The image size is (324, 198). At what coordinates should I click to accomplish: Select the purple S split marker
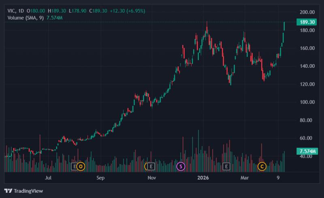(181, 166)
